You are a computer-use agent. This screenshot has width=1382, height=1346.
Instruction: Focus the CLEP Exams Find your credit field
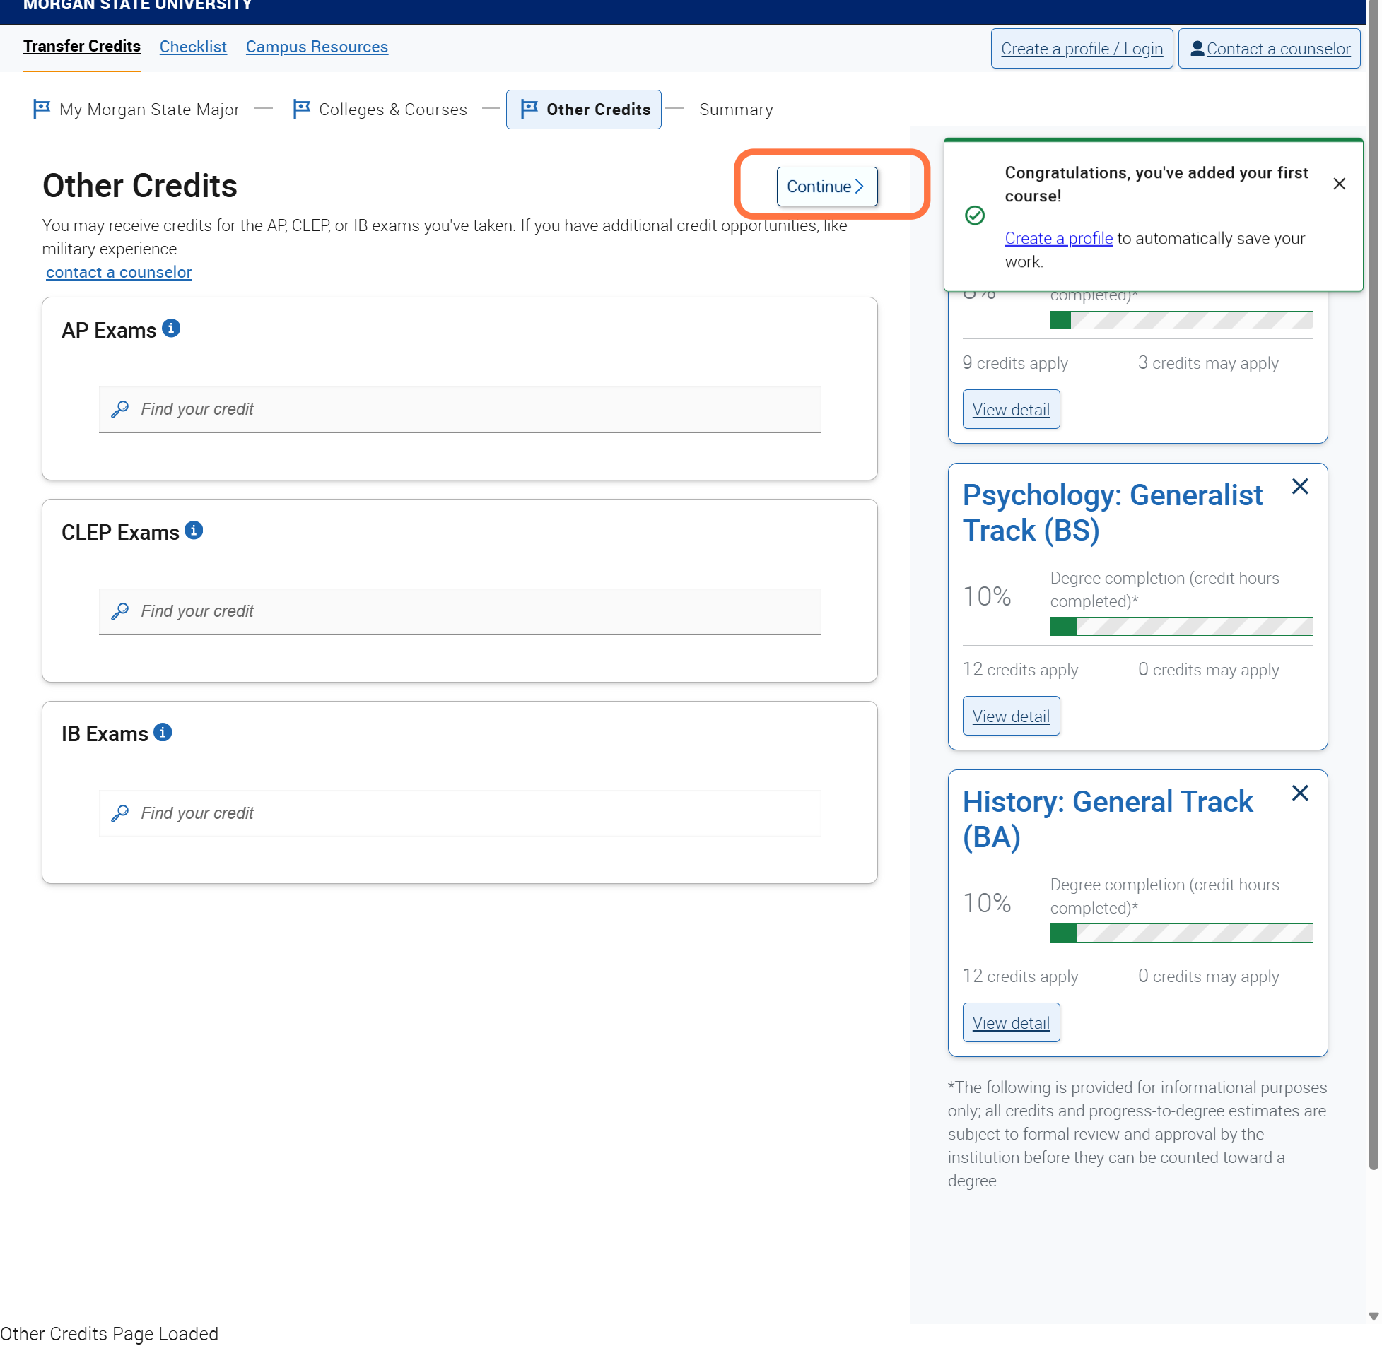[x=459, y=611]
